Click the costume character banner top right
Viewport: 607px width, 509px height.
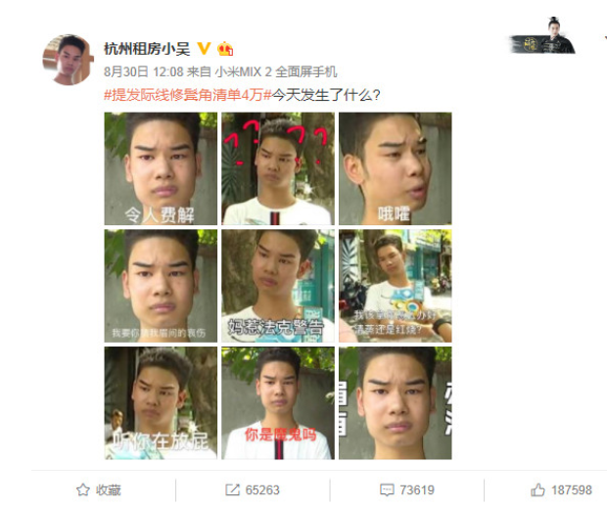pos(543,35)
